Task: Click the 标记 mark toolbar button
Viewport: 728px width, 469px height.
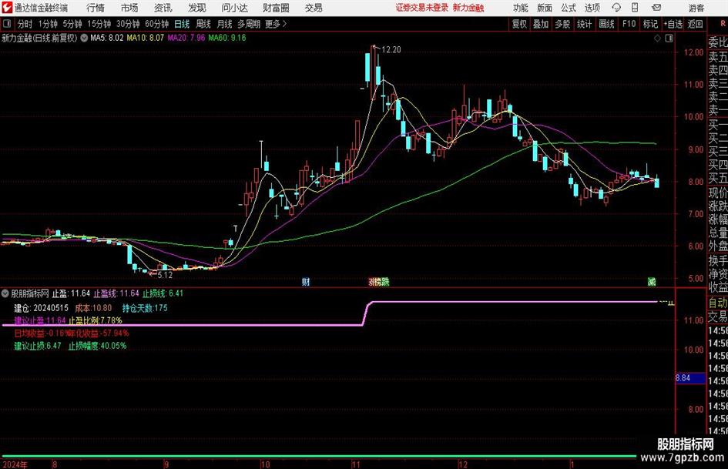Action: click(650, 24)
